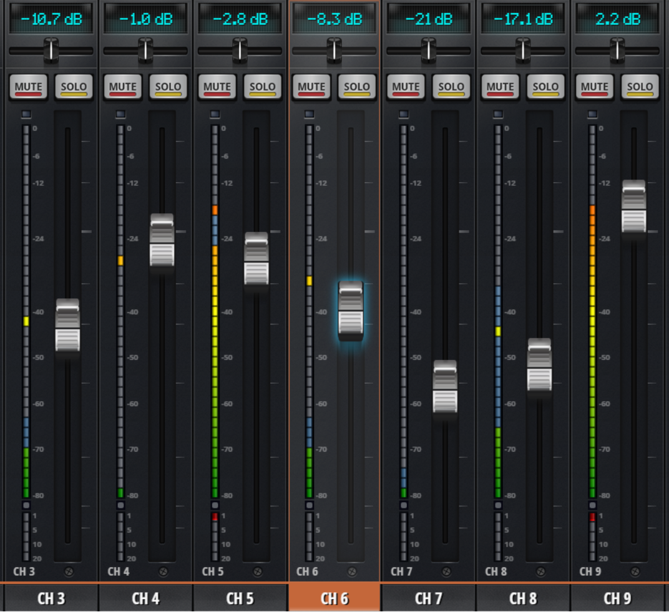Solo channel CH 4

(168, 87)
